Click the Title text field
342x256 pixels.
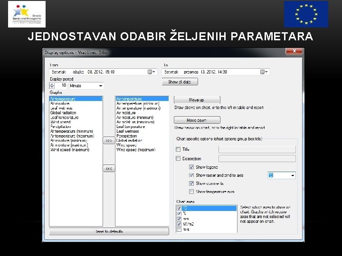(257, 149)
